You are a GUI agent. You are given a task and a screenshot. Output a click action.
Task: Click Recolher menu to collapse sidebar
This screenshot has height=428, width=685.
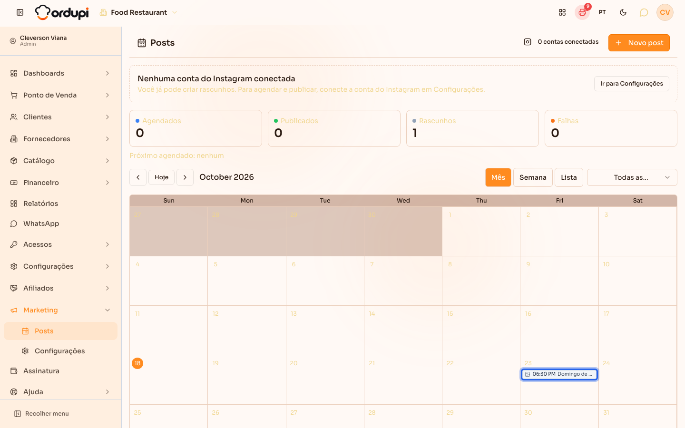coord(42,414)
